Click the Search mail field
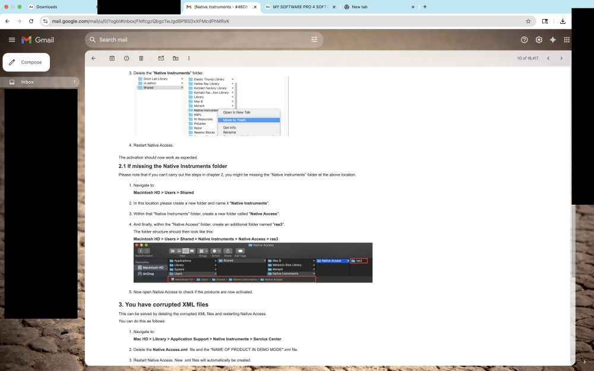 pyautogui.click(x=203, y=39)
